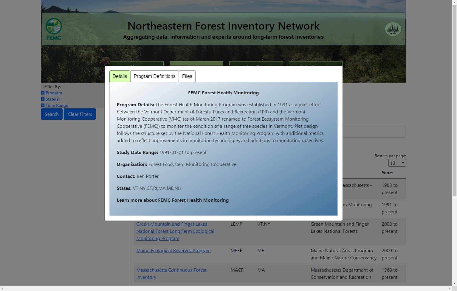
Task: Click the VT,NY states cell
Action: (x=264, y=224)
